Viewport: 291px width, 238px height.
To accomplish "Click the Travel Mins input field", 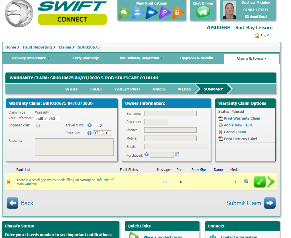I will 97,125.
